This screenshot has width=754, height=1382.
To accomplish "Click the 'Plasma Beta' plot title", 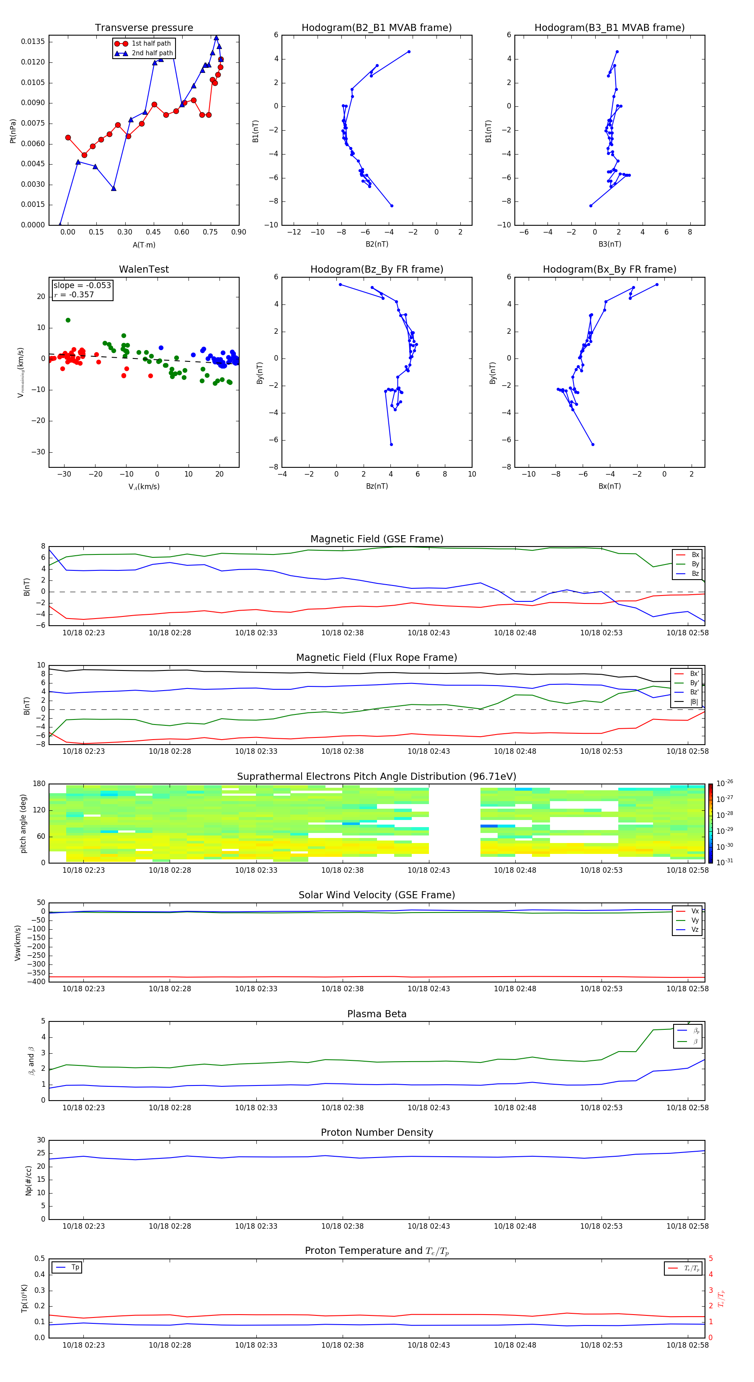I will (377, 1014).
